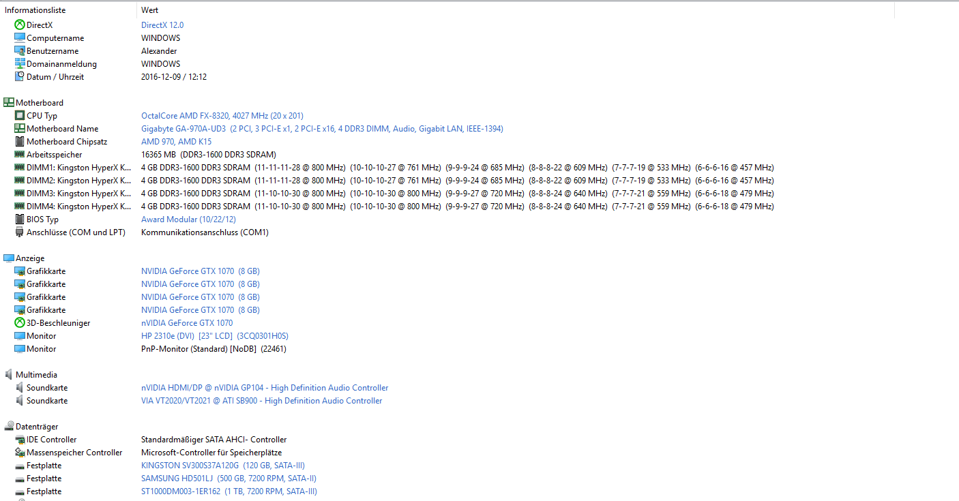Viewport: 959px width, 501px height.
Task: Click the 3D-Beschleuniger Xbox icon
Action: tap(20, 323)
